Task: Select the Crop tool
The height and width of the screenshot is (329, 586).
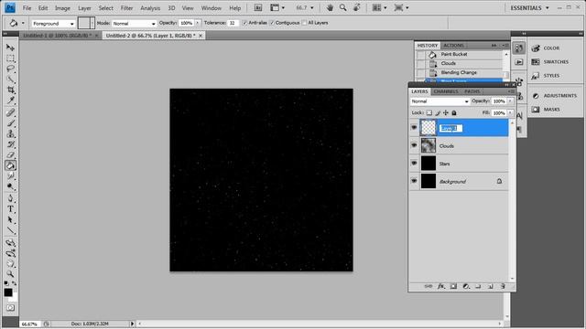Action: (10, 90)
